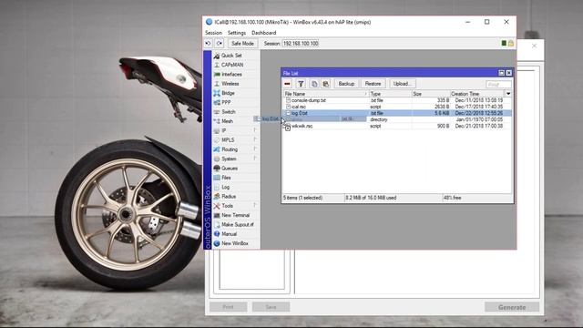
Task: Select the wkwk.rsc file row
Action: click(397, 126)
